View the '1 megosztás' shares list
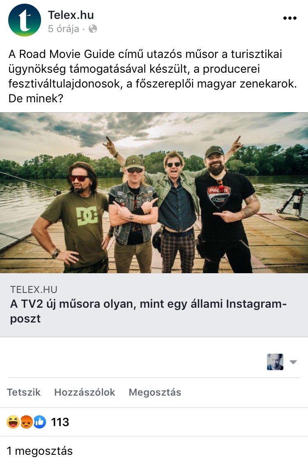The width and height of the screenshot is (308, 470). [40, 451]
